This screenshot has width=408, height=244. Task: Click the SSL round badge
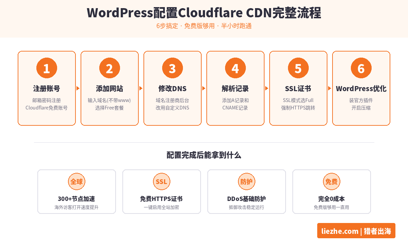coord(161,182)
